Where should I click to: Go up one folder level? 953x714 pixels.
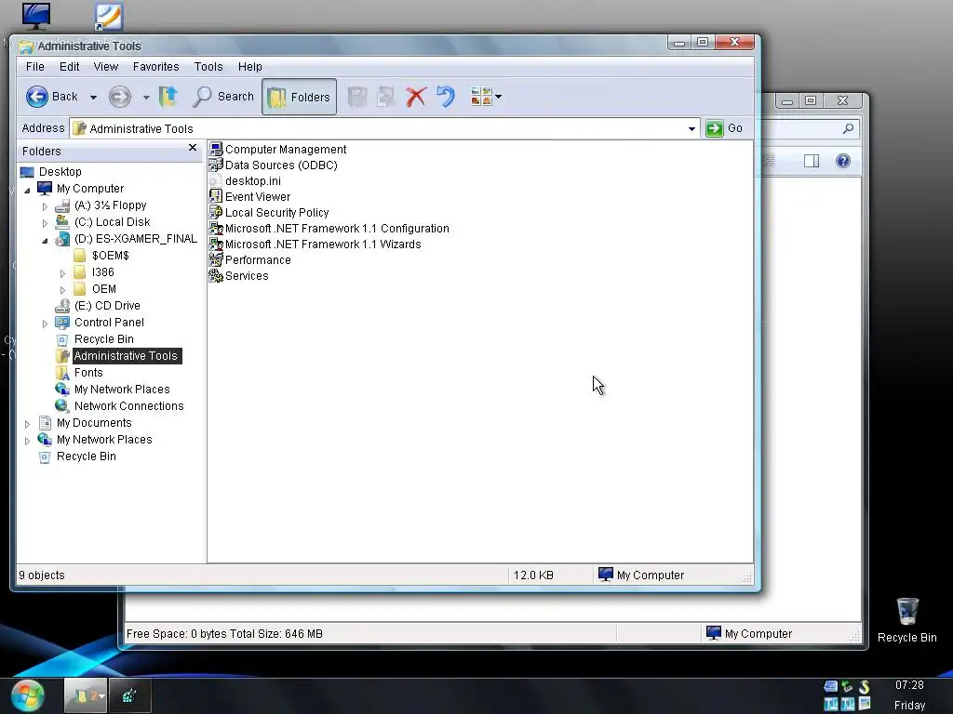[x=168, y=97]
